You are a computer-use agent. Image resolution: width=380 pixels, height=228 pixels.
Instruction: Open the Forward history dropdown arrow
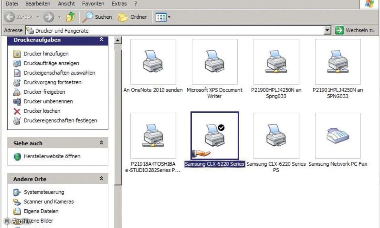[x=59, y=17]
